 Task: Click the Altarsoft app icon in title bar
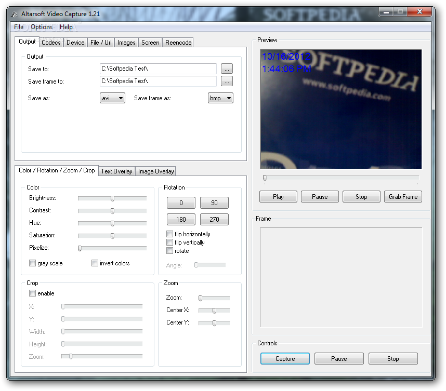coord(14,14)
